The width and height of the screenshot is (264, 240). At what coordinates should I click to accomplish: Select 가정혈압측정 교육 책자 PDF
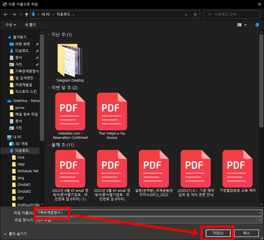click(x=237, y=171)
